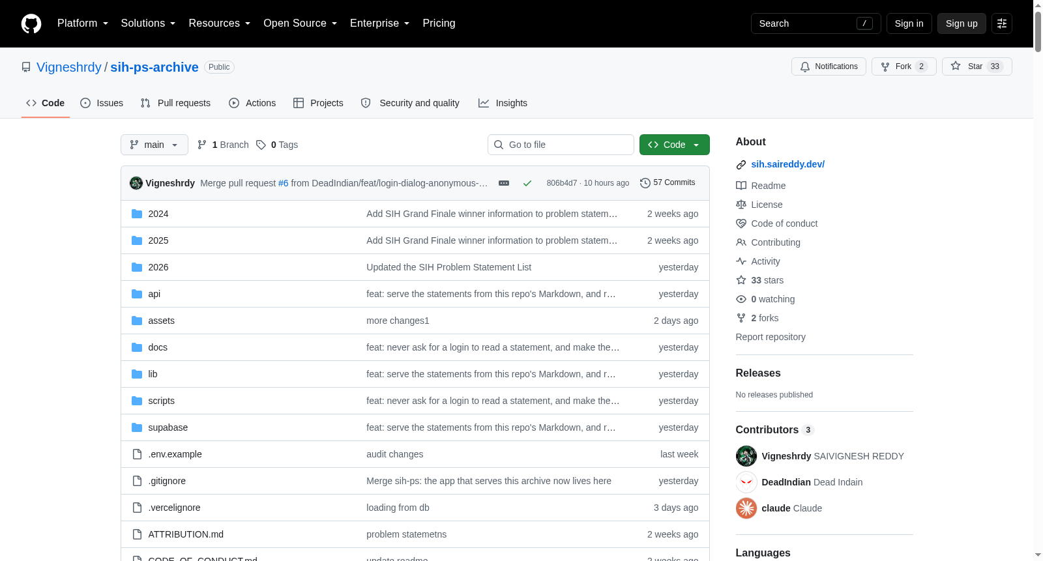Expand the Enterprise menu
The image size is (1043, 561).
point(379,23)
